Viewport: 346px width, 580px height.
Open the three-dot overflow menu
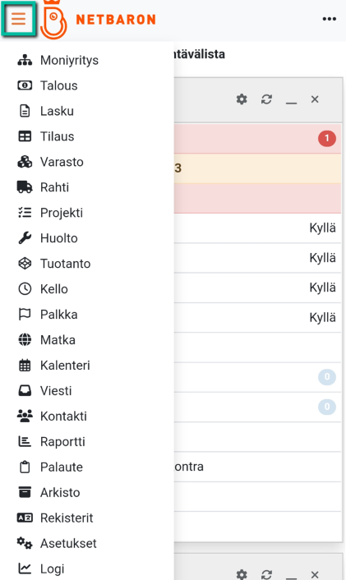[329, 19]
